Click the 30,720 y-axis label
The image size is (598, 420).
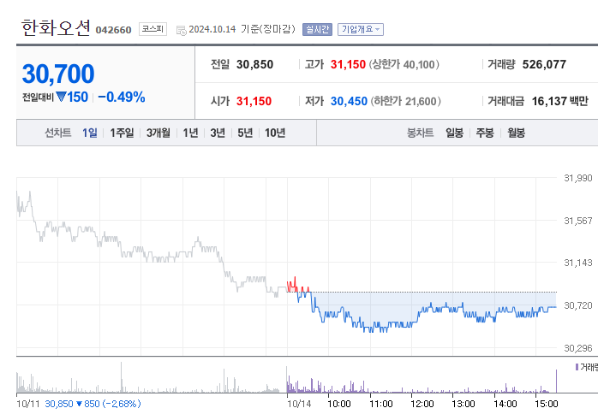577,305
